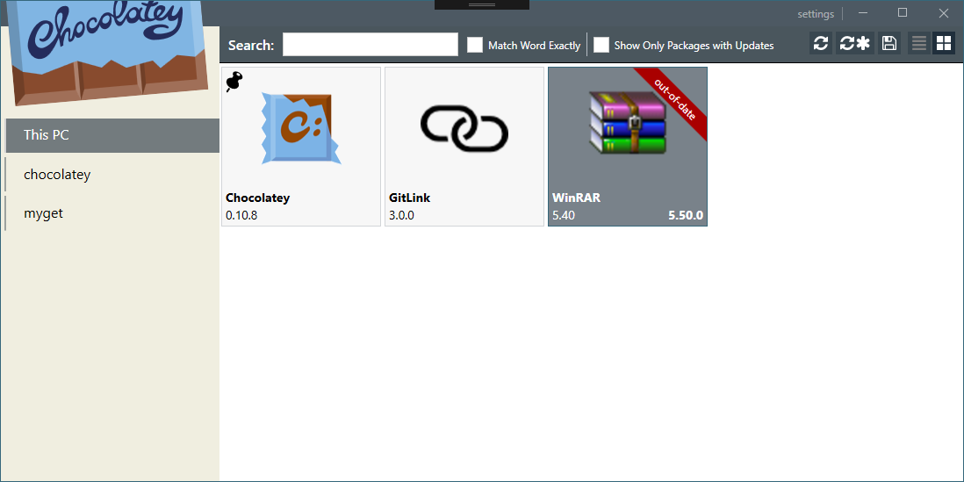Close the Chocolatey GUI window
Viewport: 964px width, 482px height.
click(x=944, y=13)
